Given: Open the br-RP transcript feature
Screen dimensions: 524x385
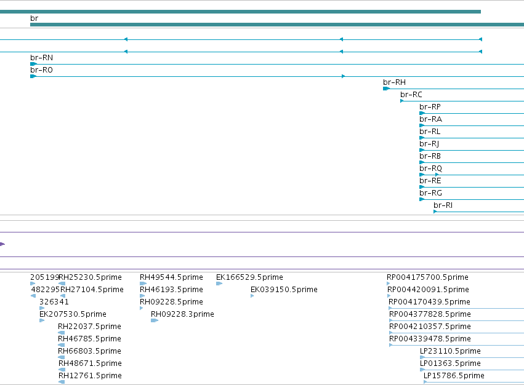Looking at the screenshot, I should tap(430, 107).
